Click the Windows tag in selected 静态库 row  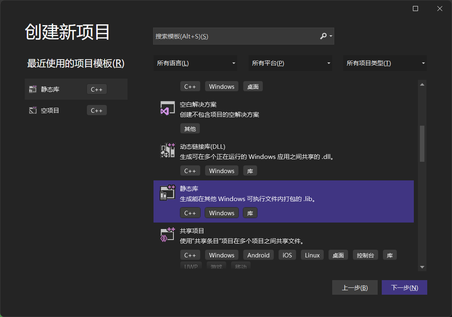click(222, 213)
